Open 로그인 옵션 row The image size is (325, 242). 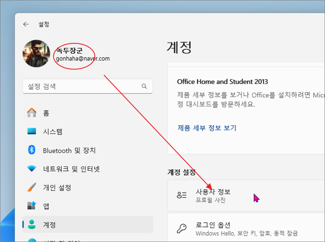[246, 227]
